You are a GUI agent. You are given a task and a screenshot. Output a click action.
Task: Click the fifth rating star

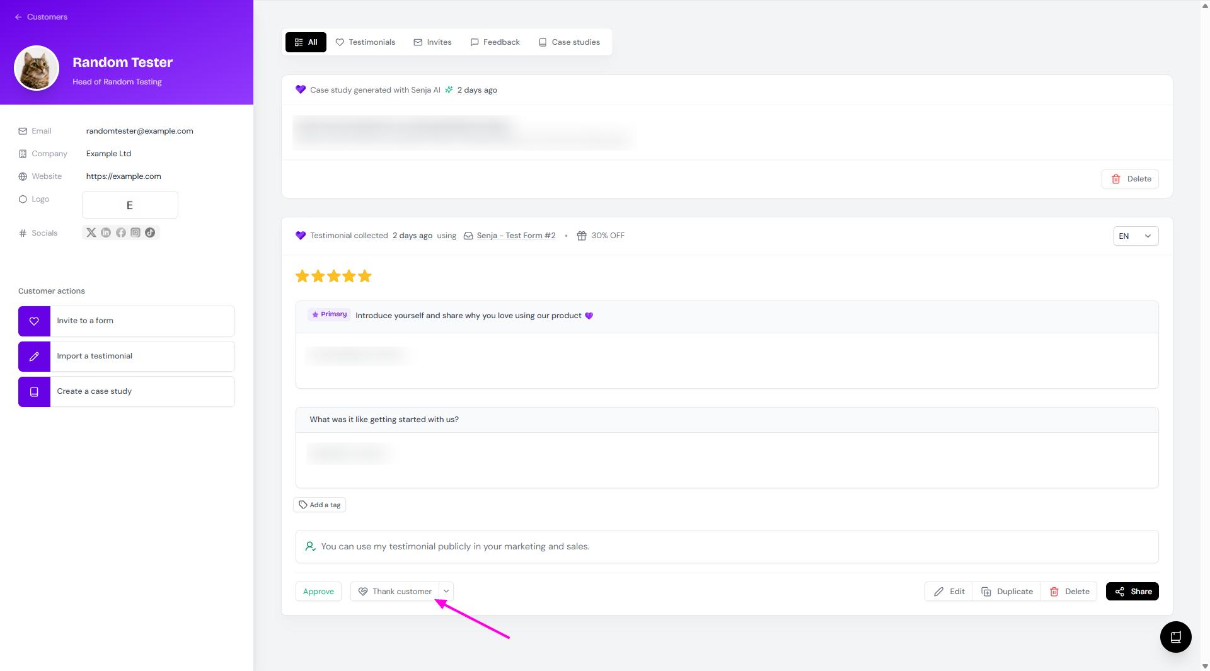coord(365,276)
